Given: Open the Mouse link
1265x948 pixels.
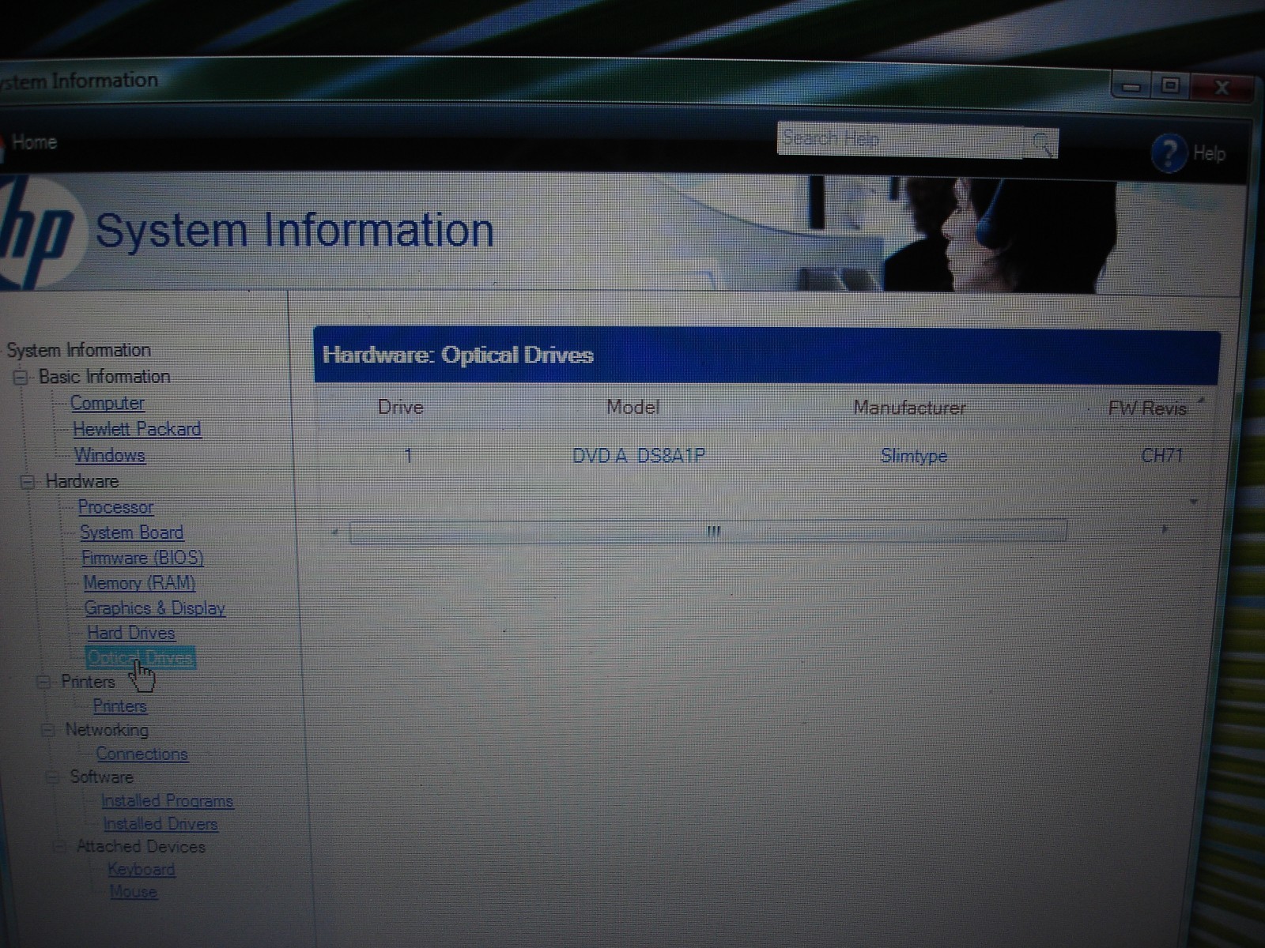Looking at the screenshot, I should (133, 892).
